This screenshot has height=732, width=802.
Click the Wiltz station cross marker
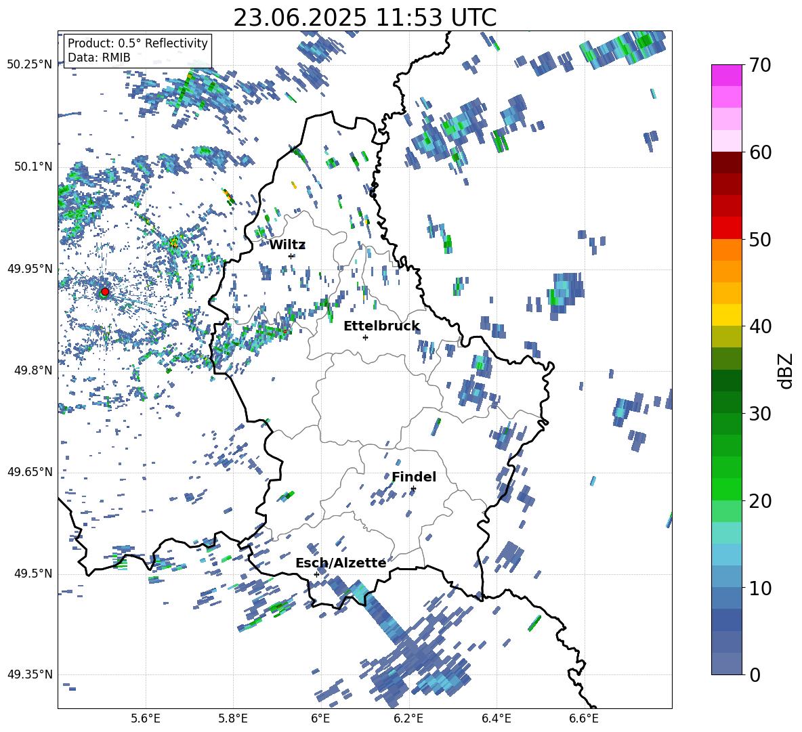pyautogui.click(x=291, y=256)
